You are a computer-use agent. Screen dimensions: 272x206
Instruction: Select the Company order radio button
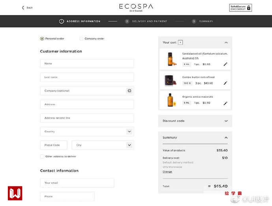click(82, 39)
